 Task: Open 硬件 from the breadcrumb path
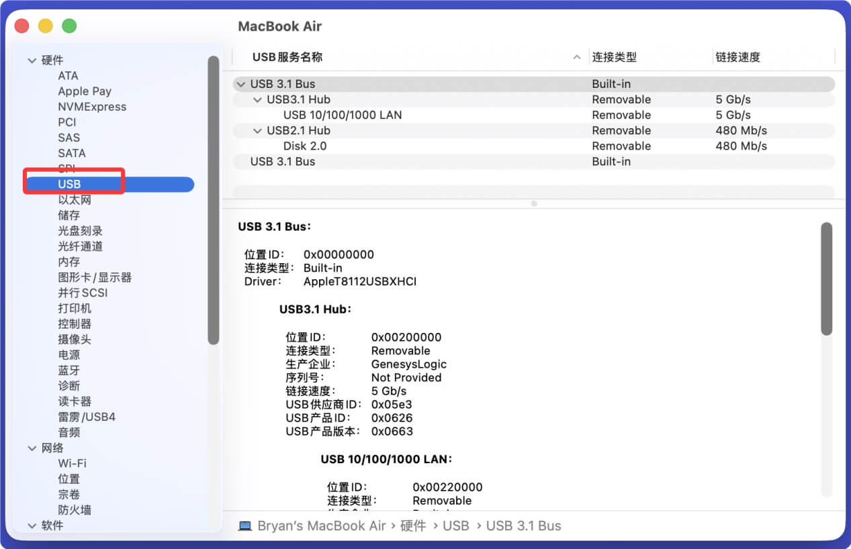(x=413, y=526)
